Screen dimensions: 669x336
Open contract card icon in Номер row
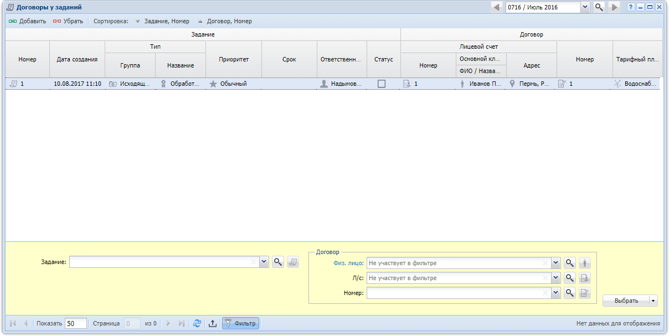tap(585, 293)
